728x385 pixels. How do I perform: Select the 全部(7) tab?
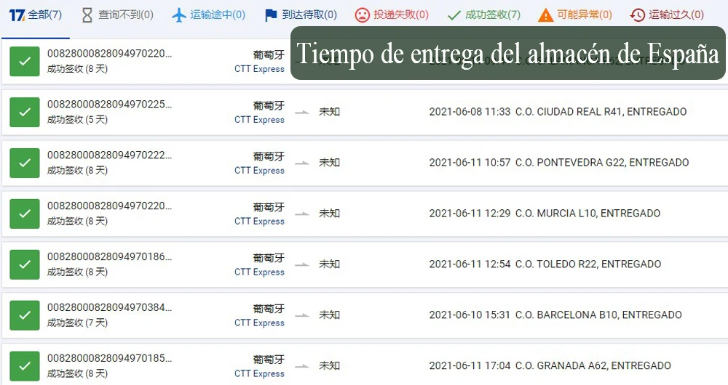pyautogui.click(x=35, y=15)
